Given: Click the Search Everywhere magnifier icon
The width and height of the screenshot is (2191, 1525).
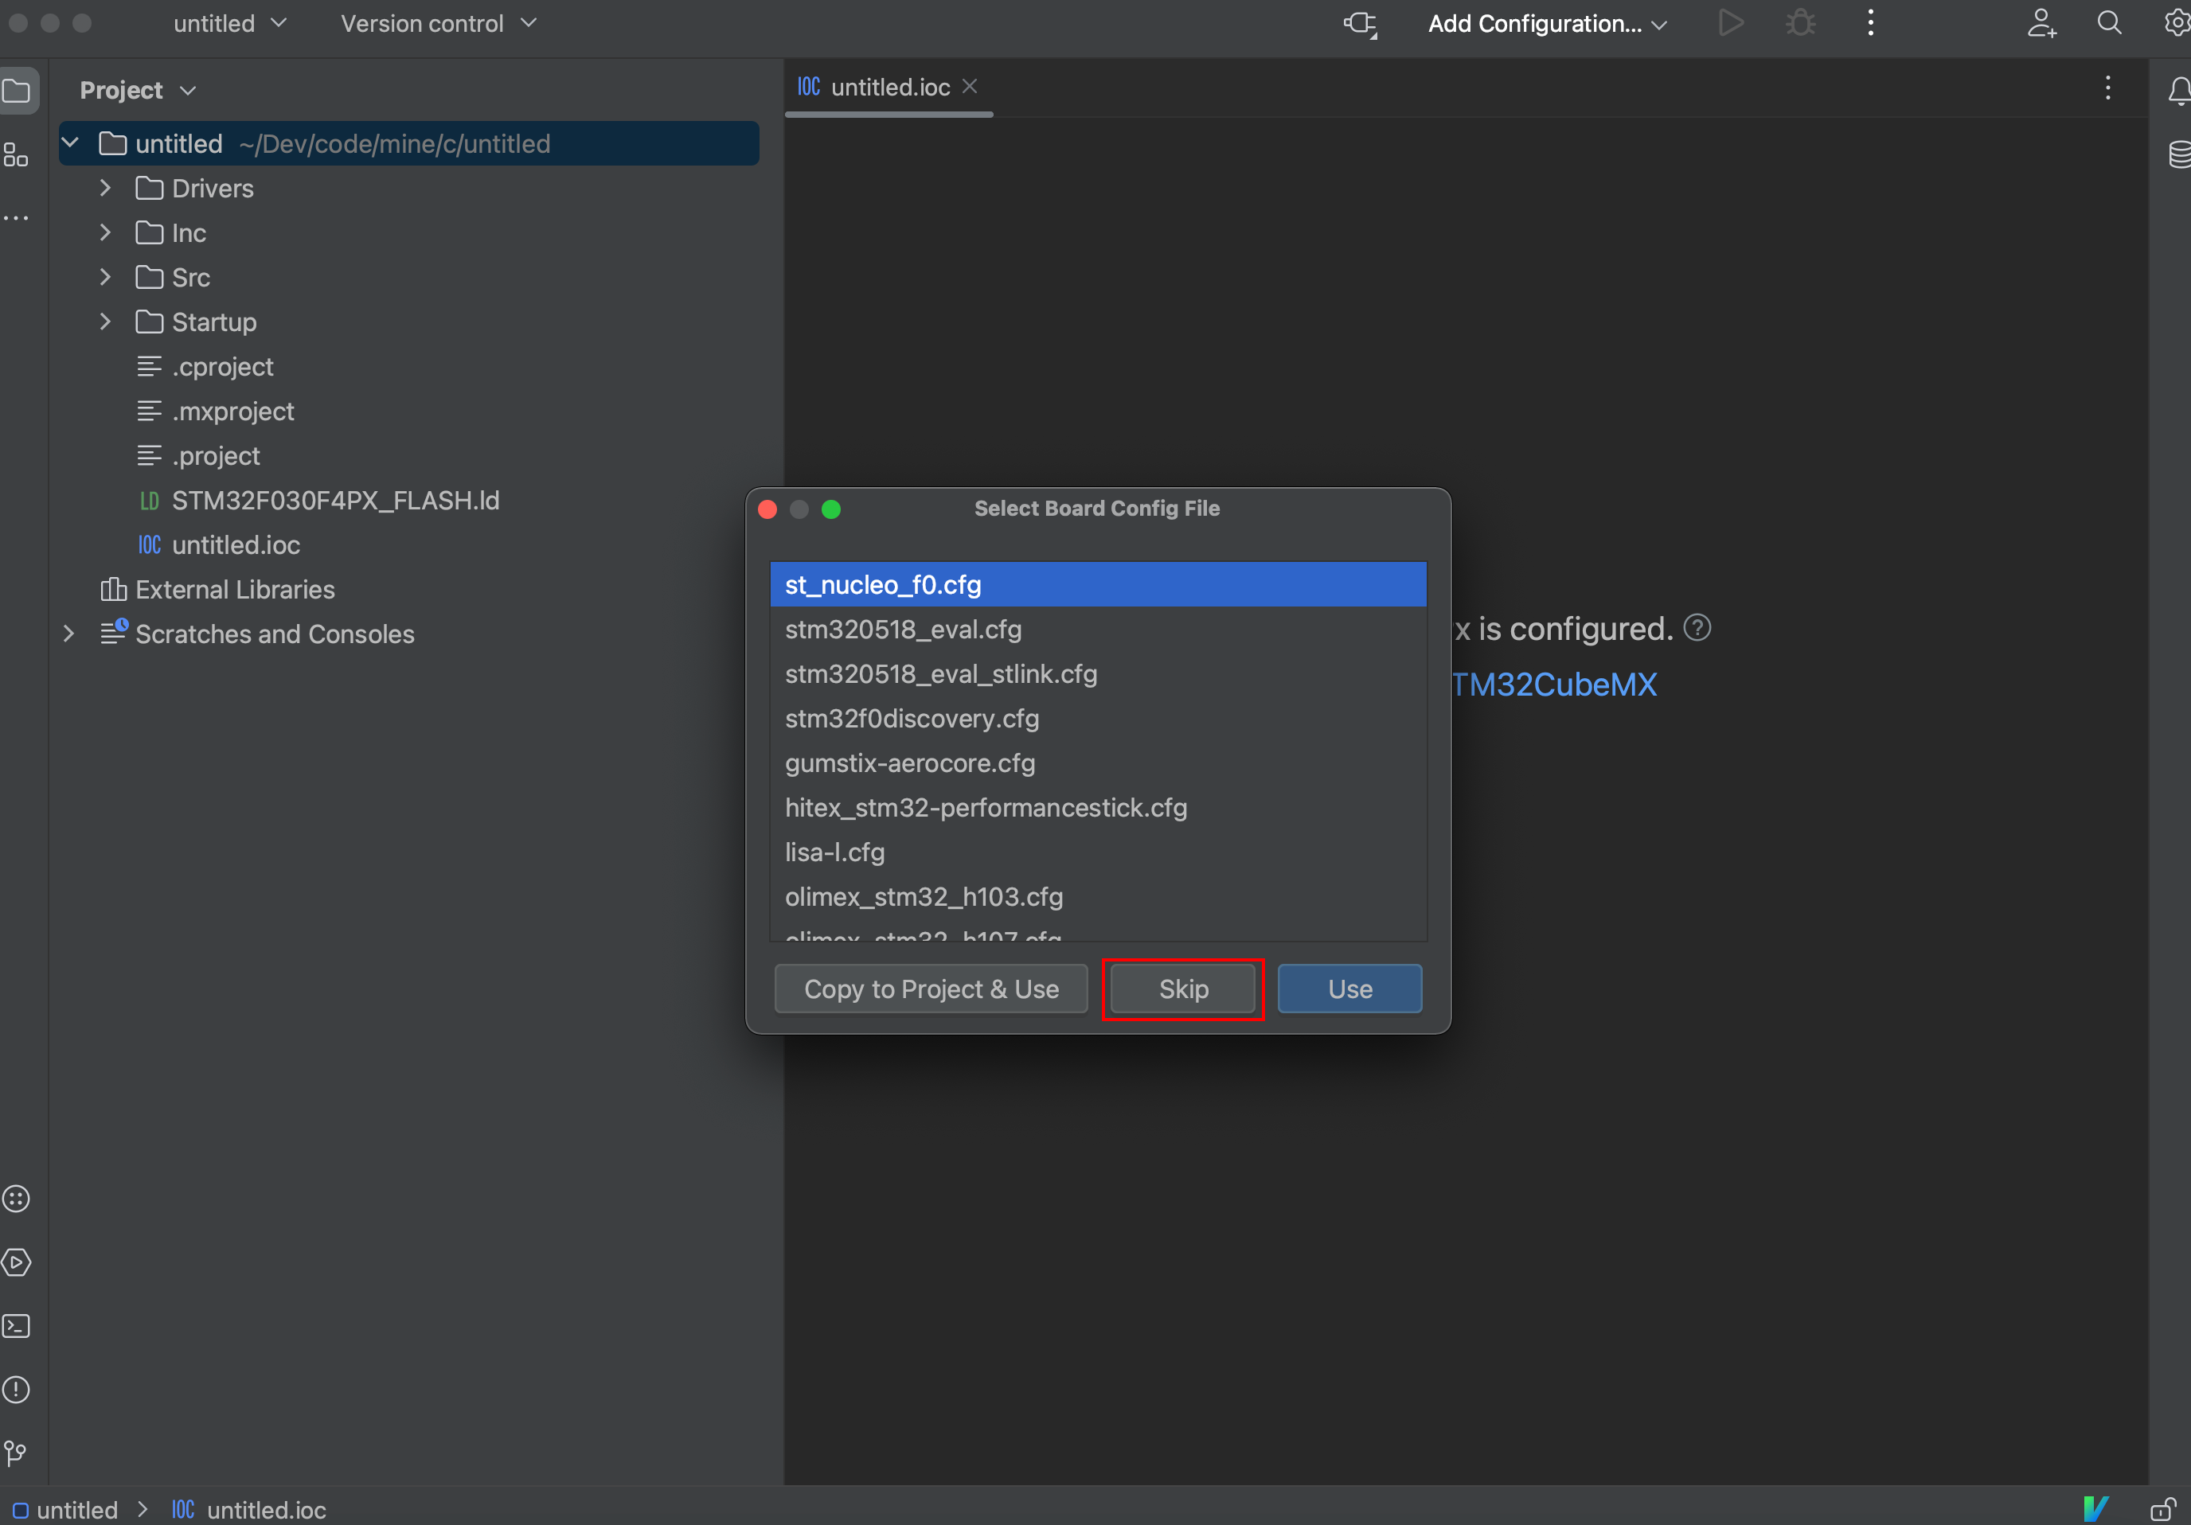Looking at the screenshot, I should (2109, 23).
